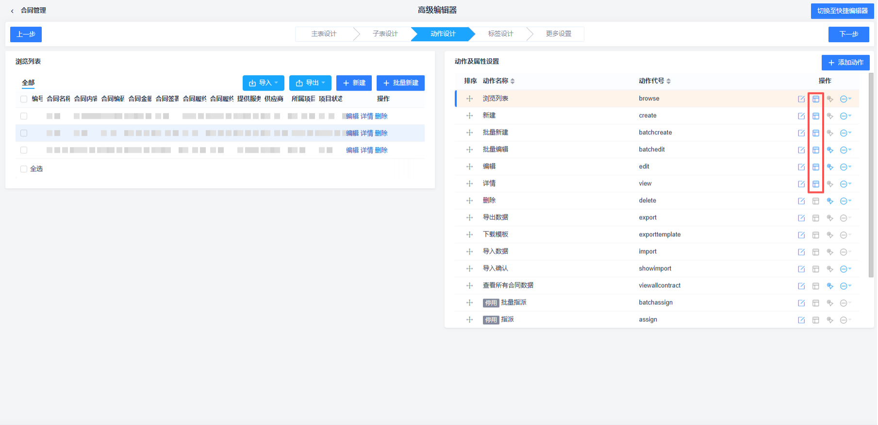Screen dimensions: 878x425
Task: Click 切换至快捷编辑器 button
Action: pos(842,11)
